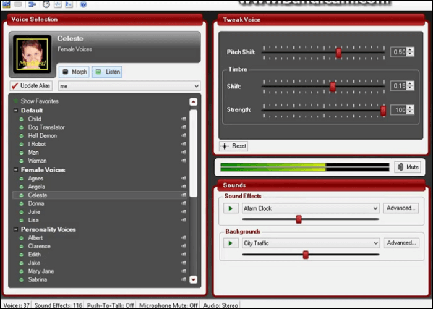Click 'Audio: Stereo' in the status bar
433x309 pixels.
coord(220,305)
